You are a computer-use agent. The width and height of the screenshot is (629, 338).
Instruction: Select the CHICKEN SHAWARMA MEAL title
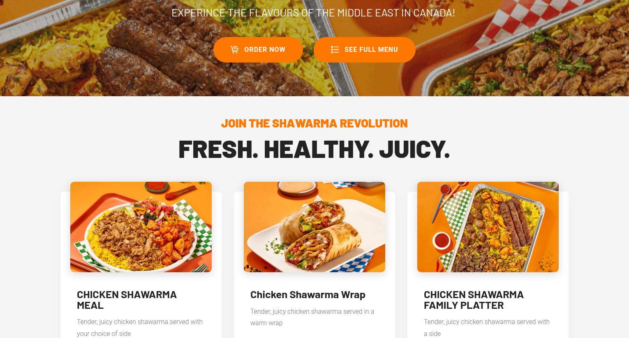(x=127, y=300)
